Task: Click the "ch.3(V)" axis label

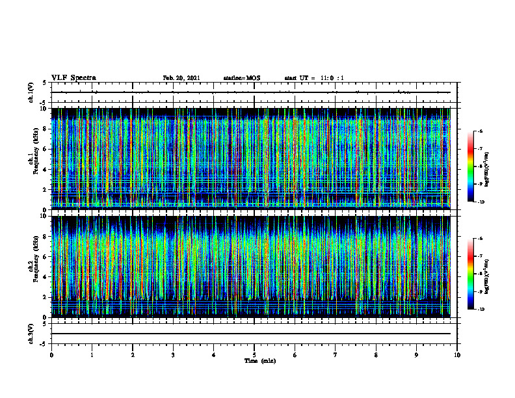Action: point(31,334)
